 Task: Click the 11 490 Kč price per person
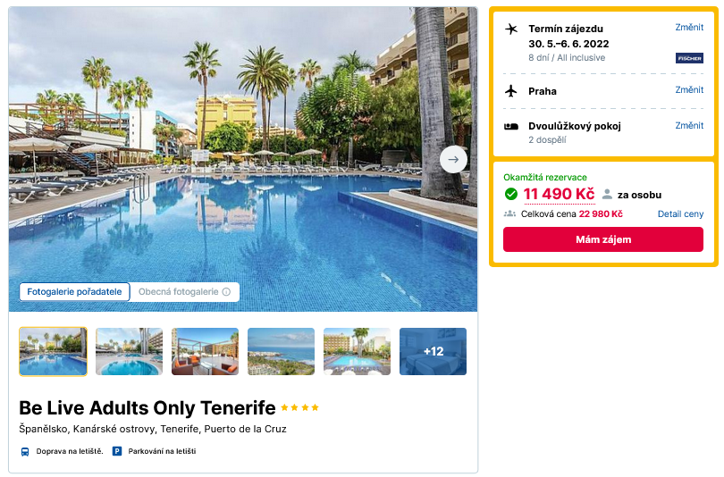(559, 194)
